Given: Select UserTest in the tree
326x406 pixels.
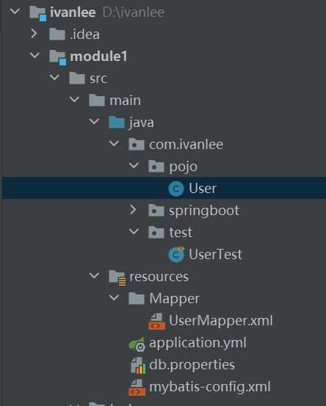Looking at the screenshot, I should (215, 254).
